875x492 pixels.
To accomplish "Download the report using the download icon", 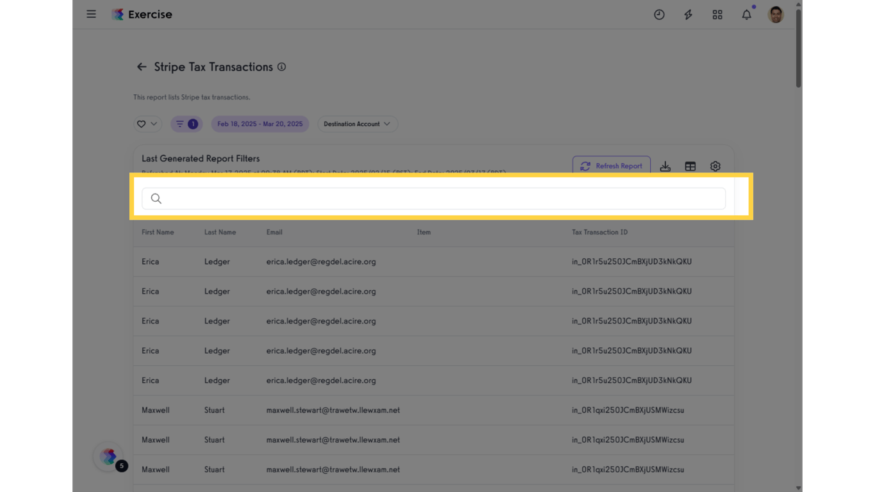I will [665, 166].
